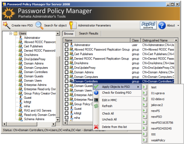Click the Guest user icon in the tree

coord(21,98)
